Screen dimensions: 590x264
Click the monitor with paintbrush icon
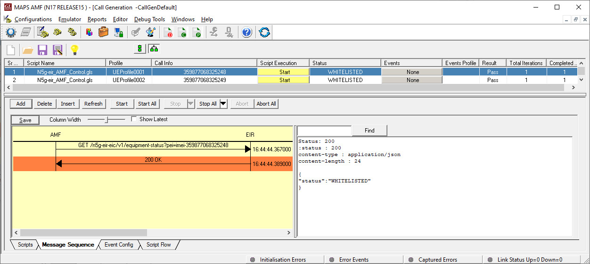tap(151, 32)
